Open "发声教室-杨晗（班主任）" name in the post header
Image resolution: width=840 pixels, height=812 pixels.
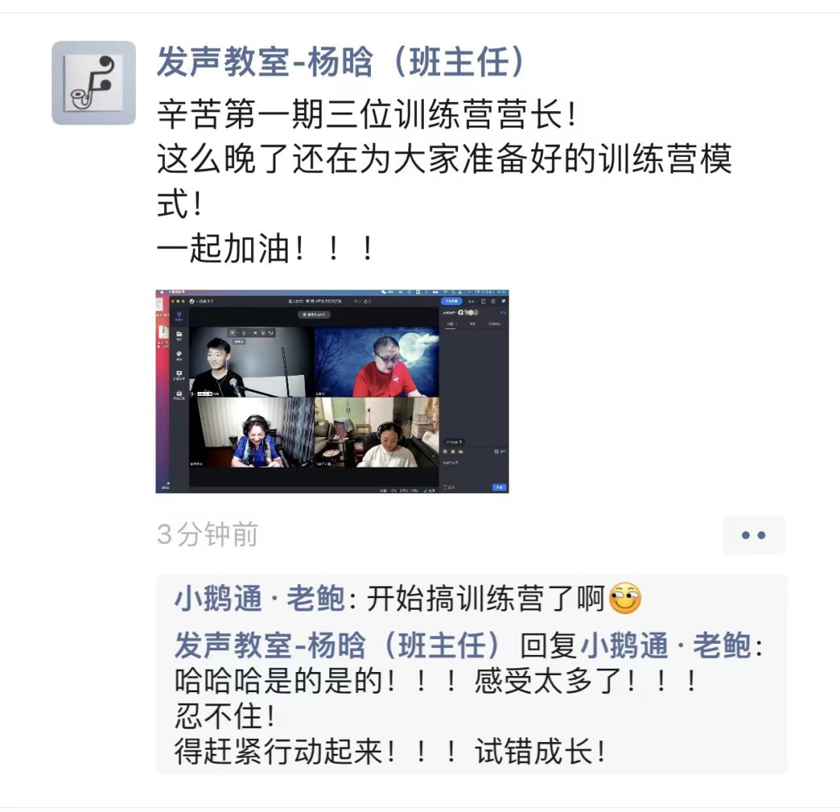coord(340,63)
